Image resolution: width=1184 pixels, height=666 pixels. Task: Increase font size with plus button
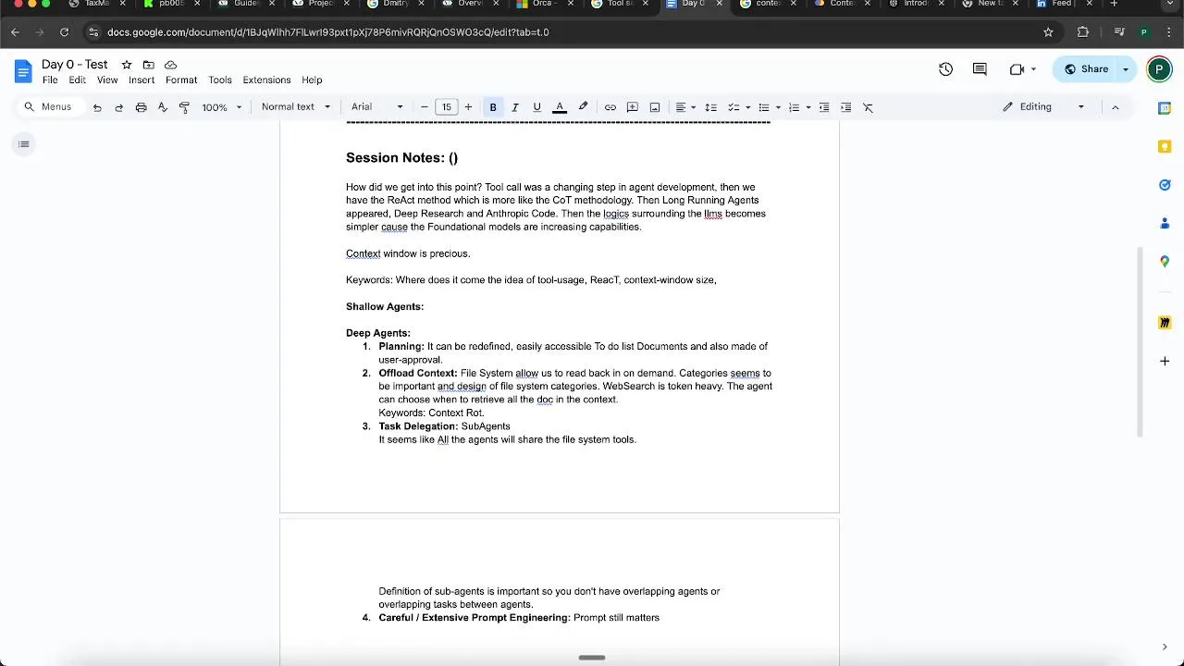pyautogui.click(x=468, y=107)
